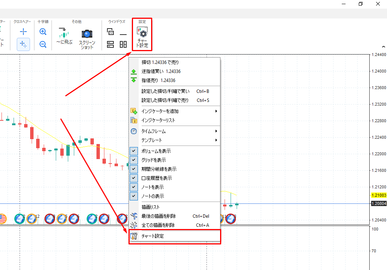Click 逆指値買い 1.24336 order entry
Screen dimensions: 387x270
161,71
